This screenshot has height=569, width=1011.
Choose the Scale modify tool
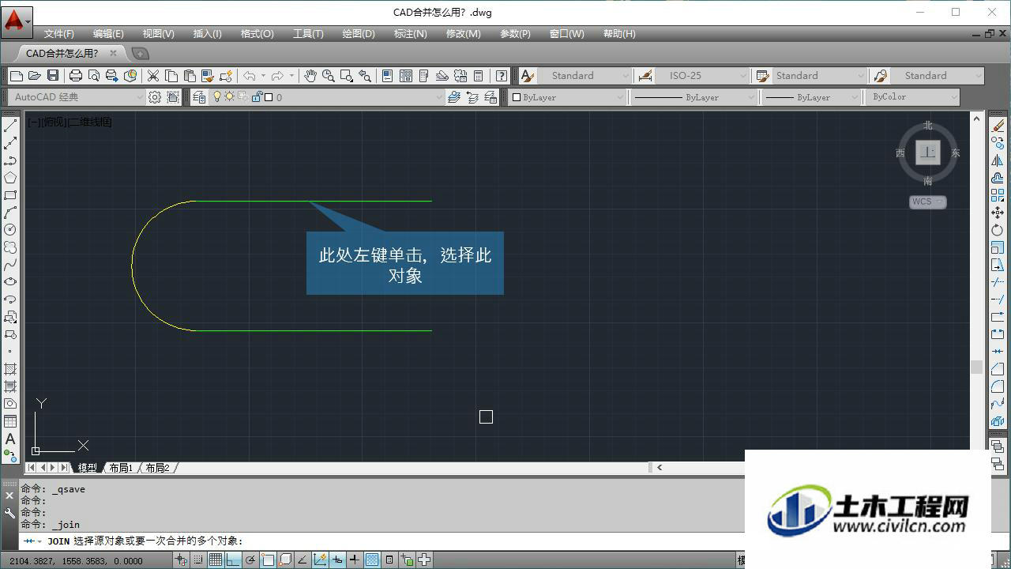(x=998, y=247)
